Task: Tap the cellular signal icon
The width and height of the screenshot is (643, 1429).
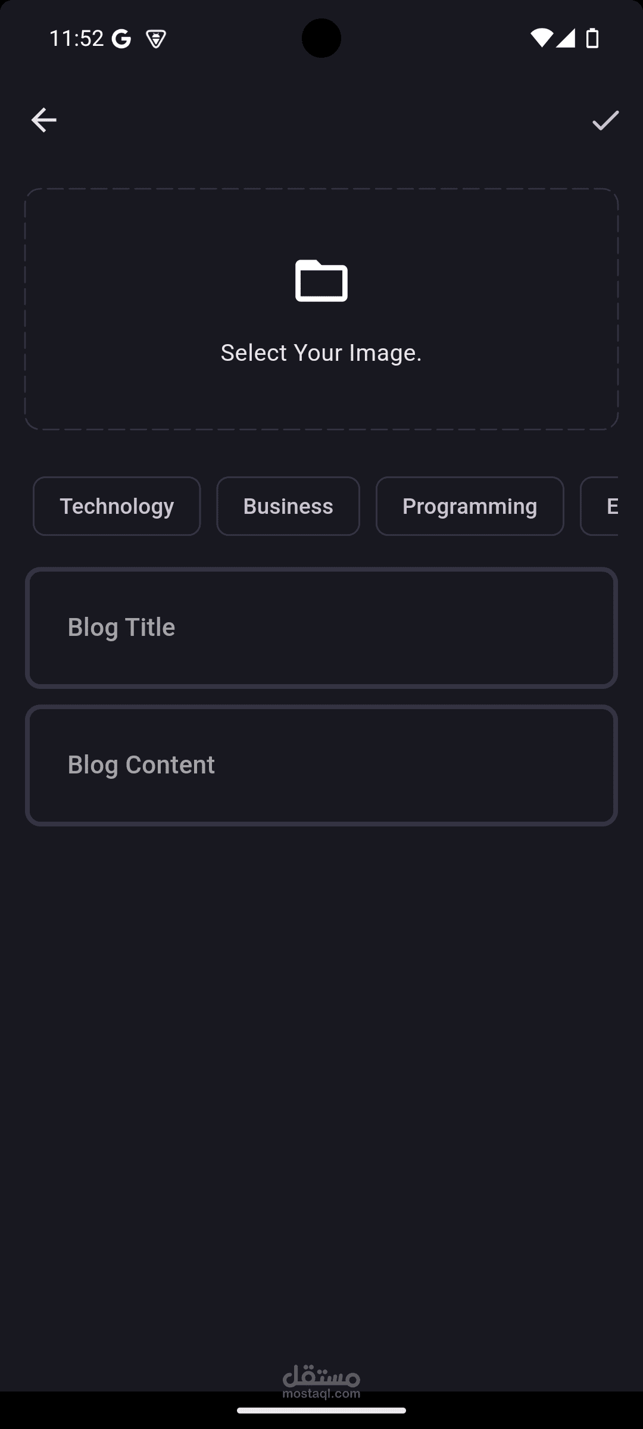Action: point(566,38)
